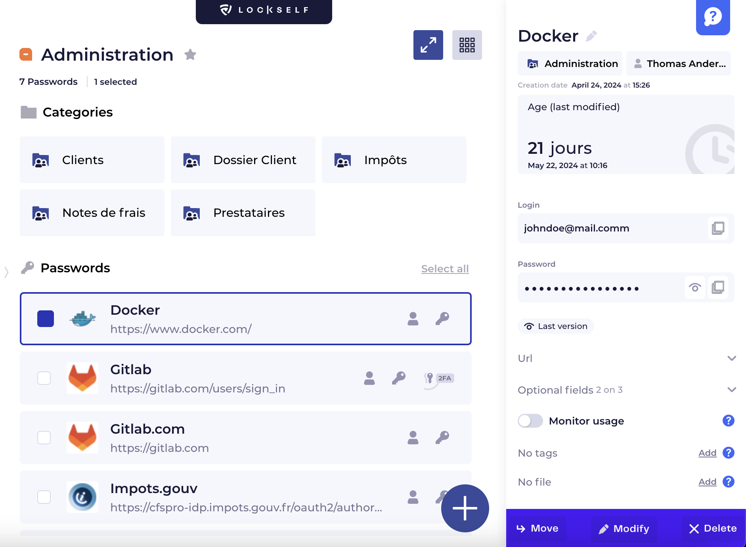Reveal the password with eye icon
Image resolution: width=746 pixels, height=547 pixels.
[695, 287]
